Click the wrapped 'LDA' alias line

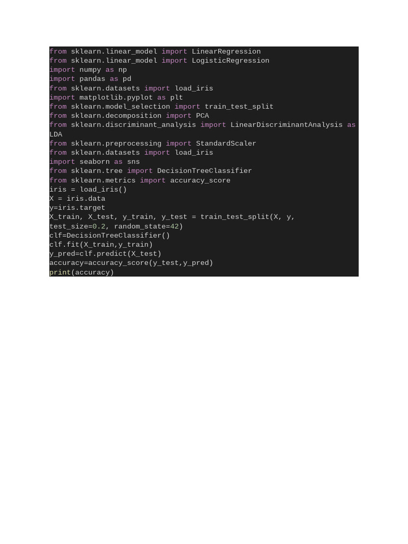click(x=56, y=134)
